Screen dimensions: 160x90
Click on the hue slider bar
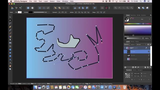coord(138,24)
